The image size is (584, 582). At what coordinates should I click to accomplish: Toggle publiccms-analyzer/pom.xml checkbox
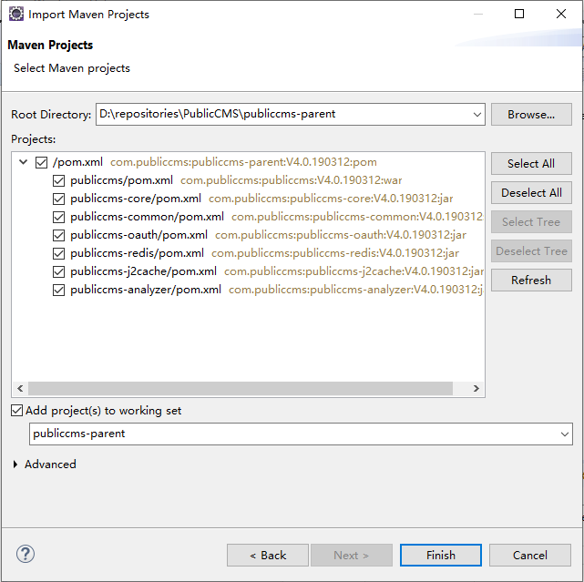[x=59, y=290]
